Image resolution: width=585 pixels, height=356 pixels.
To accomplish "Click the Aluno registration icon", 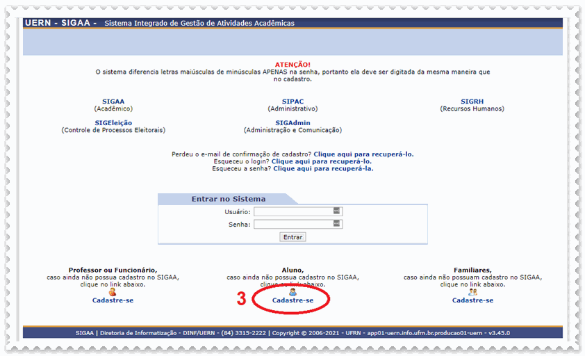I will click(x=292, y=293).
